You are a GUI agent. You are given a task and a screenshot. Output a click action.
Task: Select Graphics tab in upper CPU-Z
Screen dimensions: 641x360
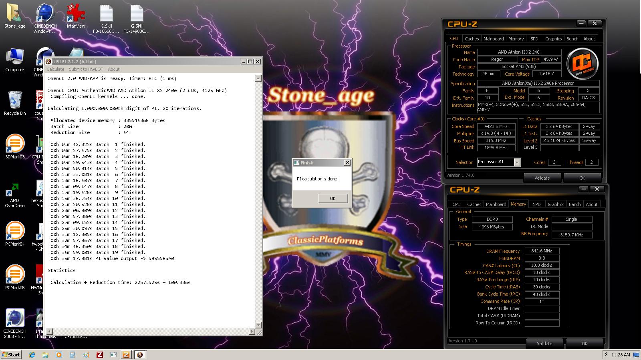pyautogui.click(x=554, y=39)
